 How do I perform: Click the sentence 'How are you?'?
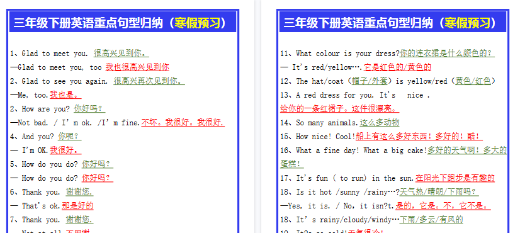[x=46, y=109]
